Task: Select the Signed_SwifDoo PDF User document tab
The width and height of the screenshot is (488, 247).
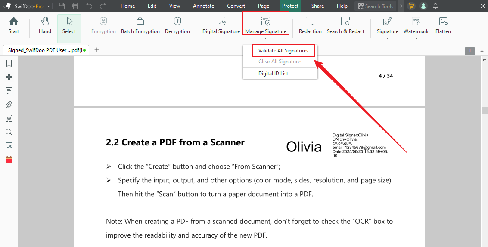Action: (46, 50)
